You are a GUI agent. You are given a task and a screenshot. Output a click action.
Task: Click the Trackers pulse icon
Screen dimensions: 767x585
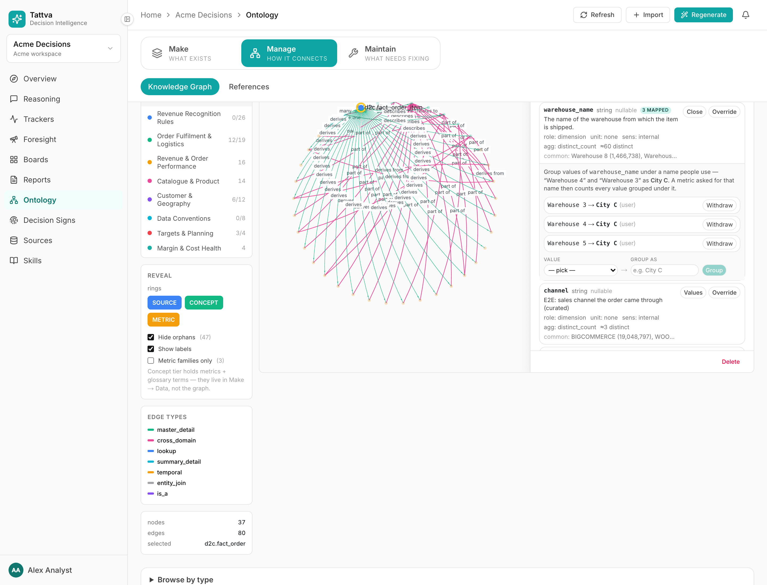pyautogui.click(x=14, y=119)
